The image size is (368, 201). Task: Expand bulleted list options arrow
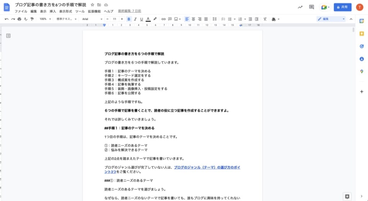tap(235, 19)
